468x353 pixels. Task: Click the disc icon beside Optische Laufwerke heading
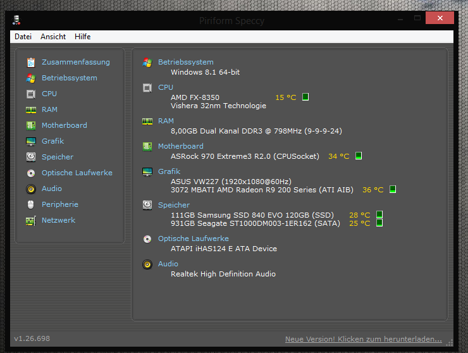coord(147,239)
